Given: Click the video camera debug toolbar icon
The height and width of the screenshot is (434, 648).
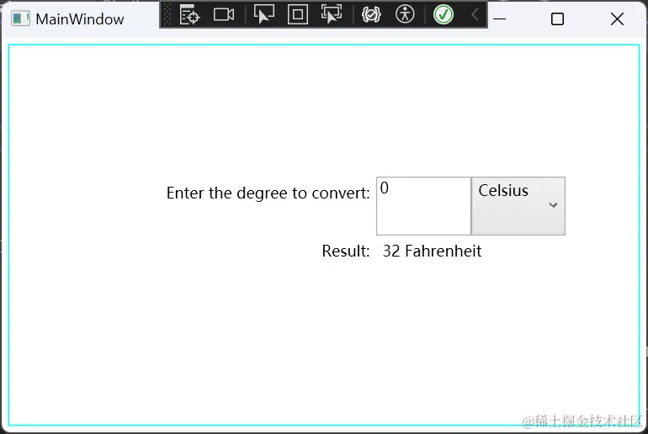Looking at the screenshot, I should 224,15.
